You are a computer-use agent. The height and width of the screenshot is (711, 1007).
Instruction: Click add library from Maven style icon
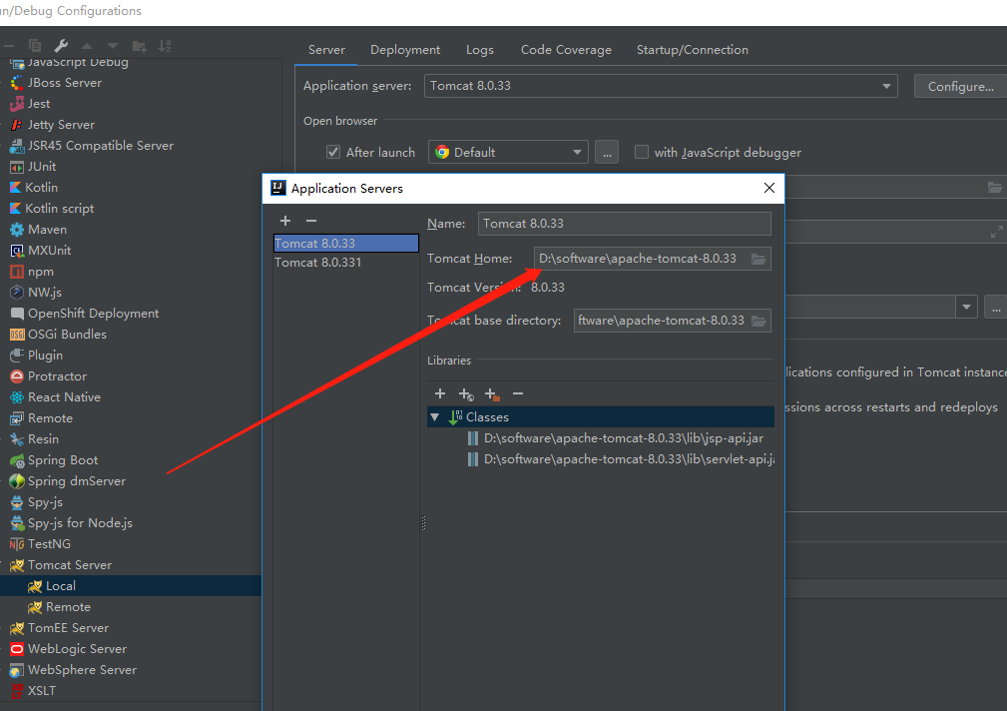pos(466,394)
